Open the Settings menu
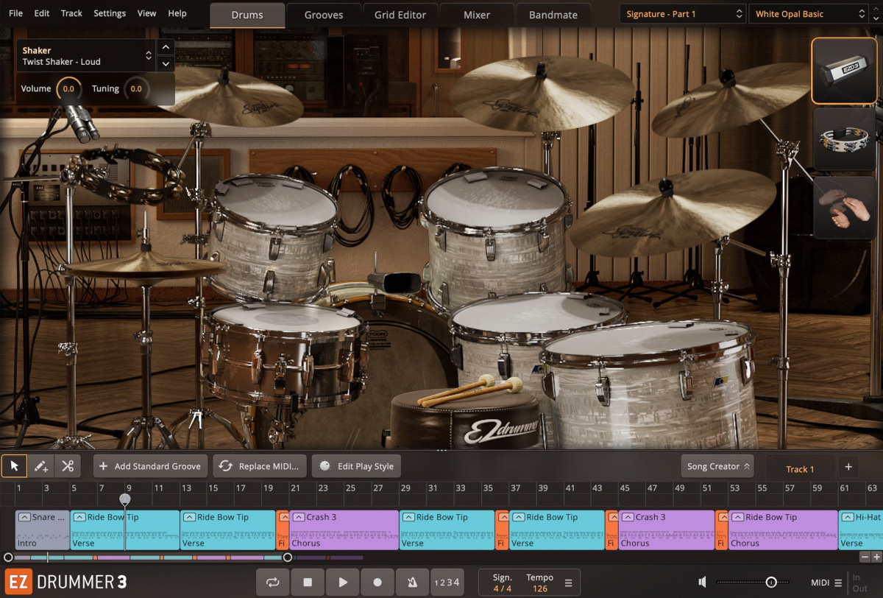The width and height of the screenshot is (883, 598). click(110, 13)
